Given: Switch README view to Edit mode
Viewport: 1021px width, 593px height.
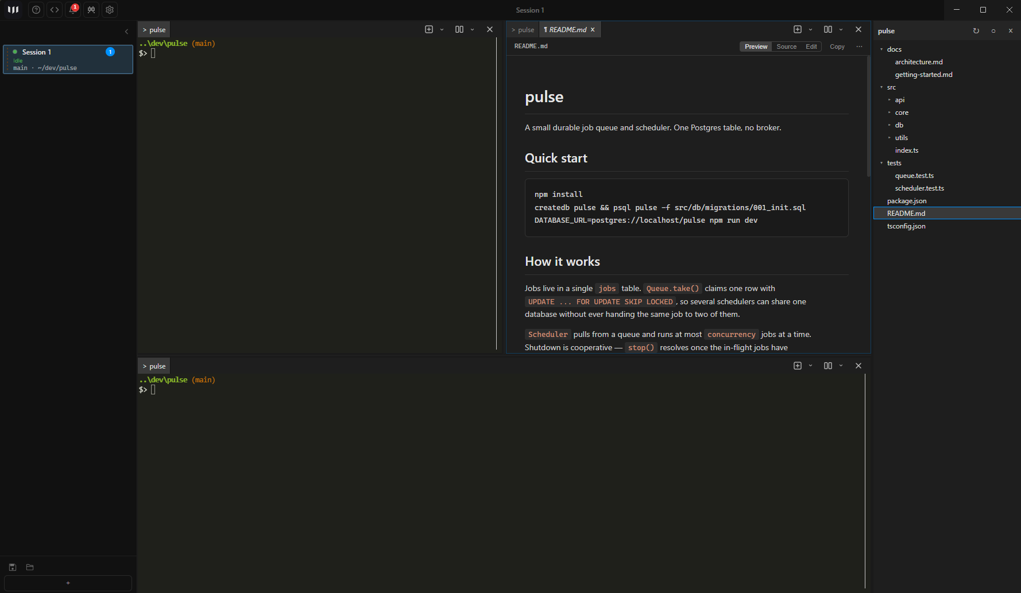Looking at the screenshot, I should [x=811, y=46].
